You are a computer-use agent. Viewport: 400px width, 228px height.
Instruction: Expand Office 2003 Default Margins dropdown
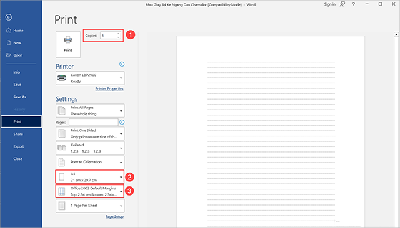point(121,191)
